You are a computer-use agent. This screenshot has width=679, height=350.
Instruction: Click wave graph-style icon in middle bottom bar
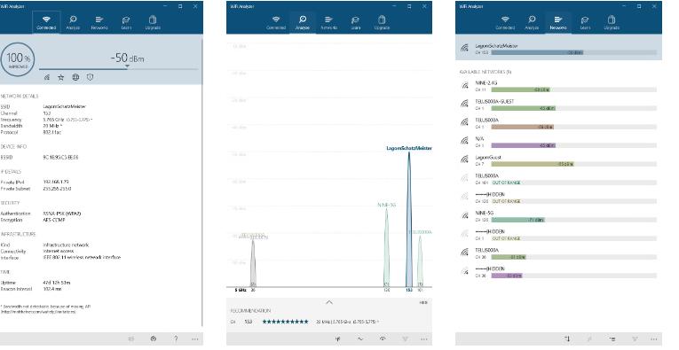(360, 338)
